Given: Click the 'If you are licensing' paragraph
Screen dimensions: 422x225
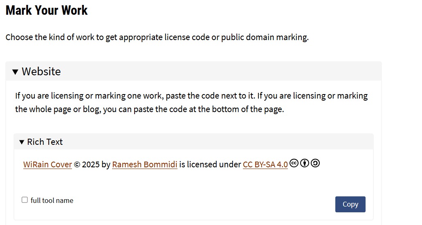Looking at the screenshot, I should 191,103.
